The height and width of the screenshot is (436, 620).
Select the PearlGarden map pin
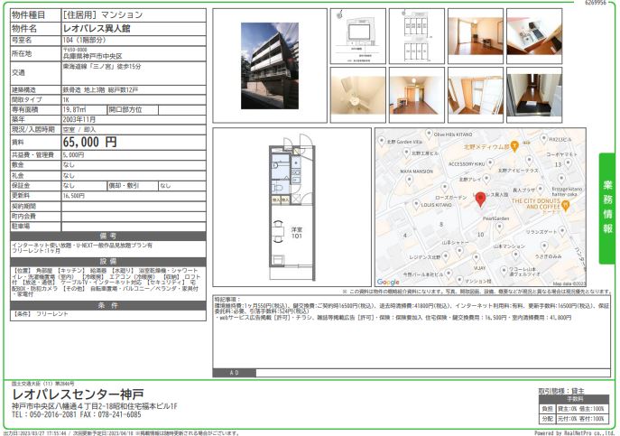(x=499, y=227)
